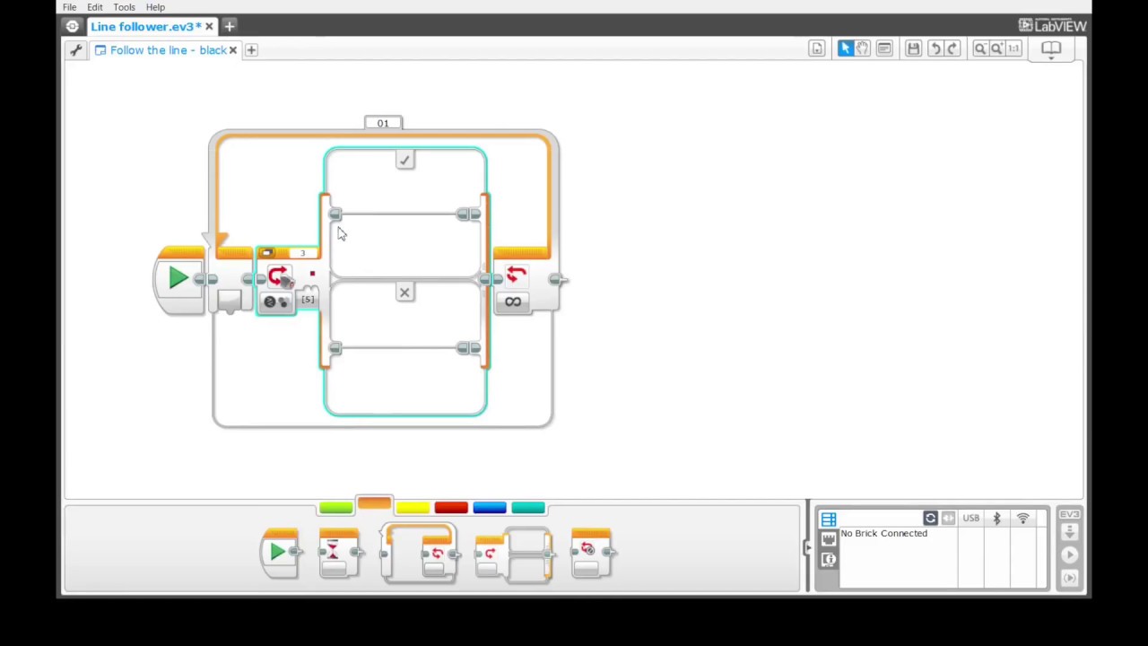The height and width of the screenshot is (646, 1148).
Task: Select the yellow Sensor palette tab
Action: coord(413,509)
